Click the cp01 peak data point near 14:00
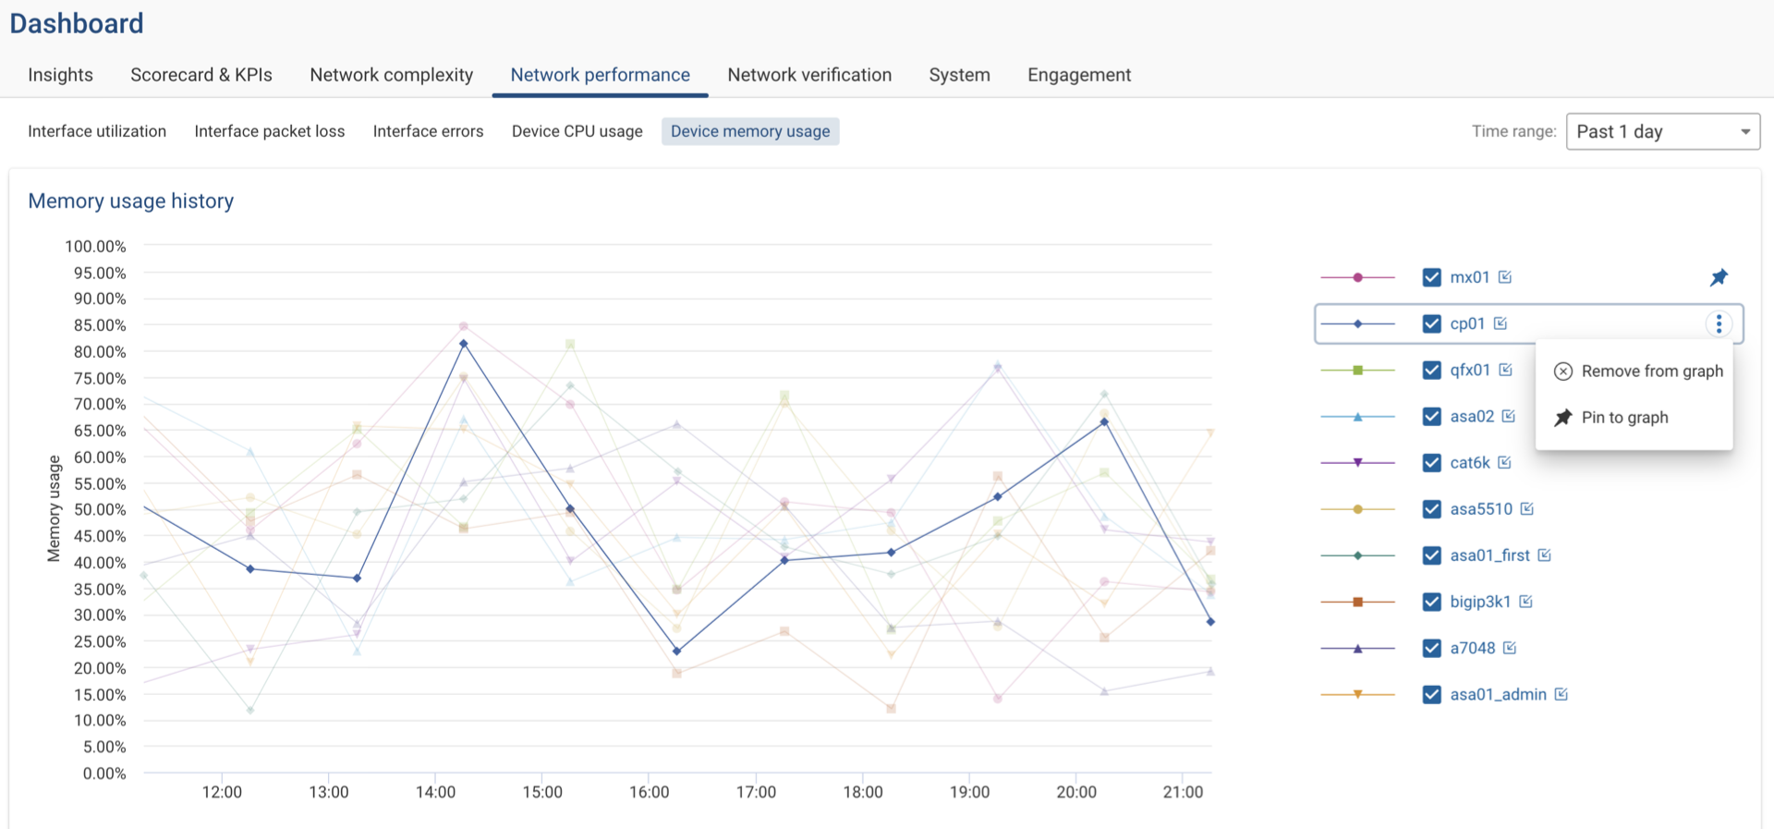 click(x=464, y=344)
